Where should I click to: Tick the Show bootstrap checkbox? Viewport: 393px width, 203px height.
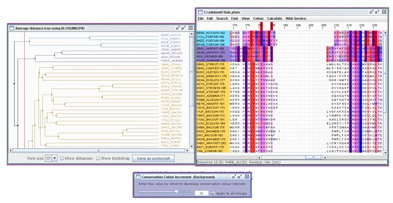tap(98, 158)
